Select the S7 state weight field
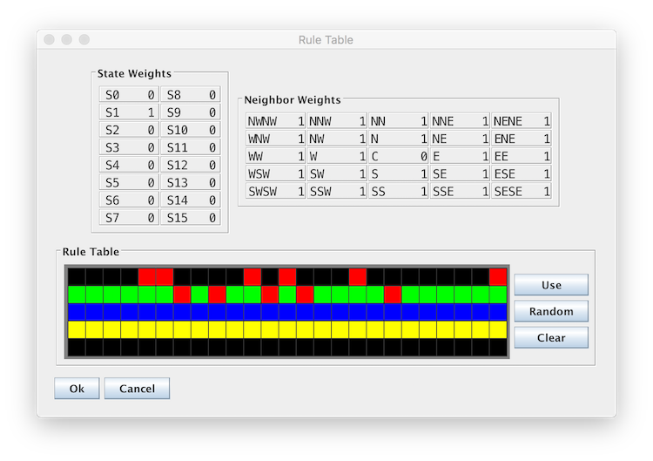This screenshot has height=461, width=653. 129,217
